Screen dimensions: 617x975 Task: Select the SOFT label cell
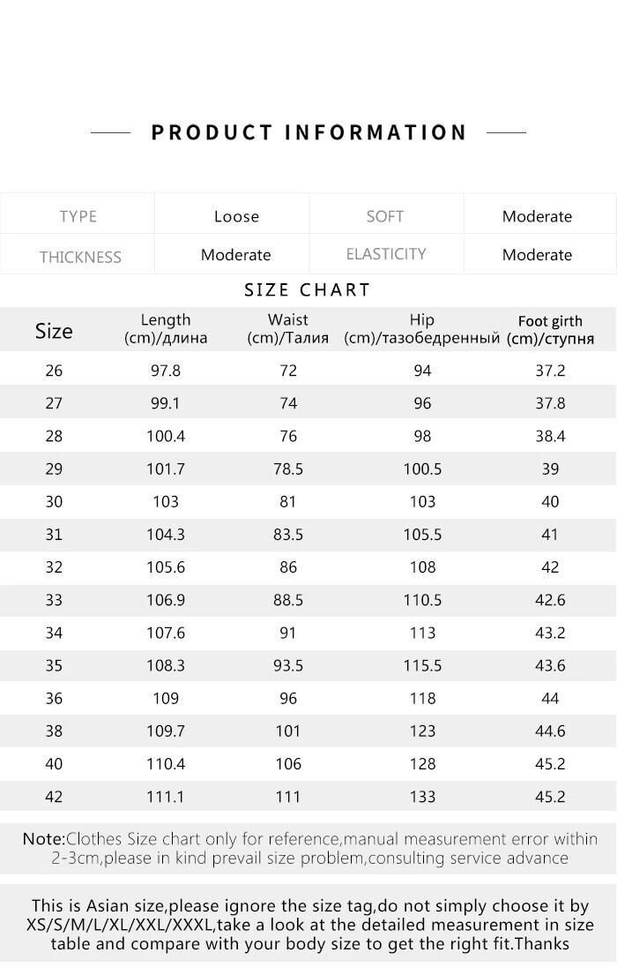385,216
